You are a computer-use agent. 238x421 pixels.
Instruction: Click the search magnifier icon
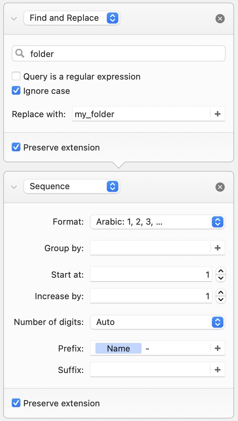20,54
